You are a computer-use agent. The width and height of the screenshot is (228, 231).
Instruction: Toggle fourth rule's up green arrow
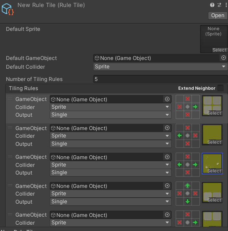point(187,186)
